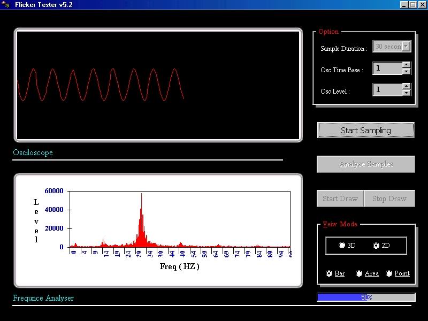
Task: Click the Flicker Tester v5.2 title text
Action: coord(44,5)
